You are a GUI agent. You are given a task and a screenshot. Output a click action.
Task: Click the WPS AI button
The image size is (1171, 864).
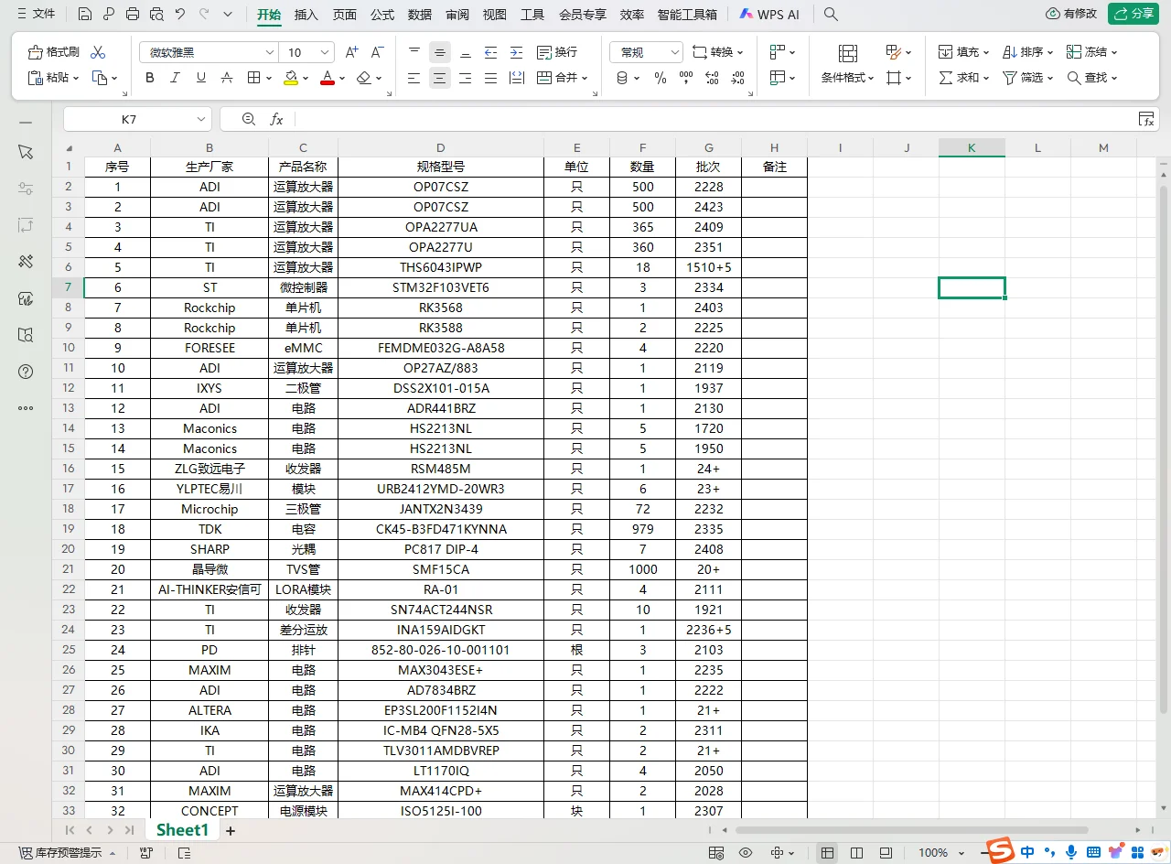pyautogui.click(x=769, y=15)
